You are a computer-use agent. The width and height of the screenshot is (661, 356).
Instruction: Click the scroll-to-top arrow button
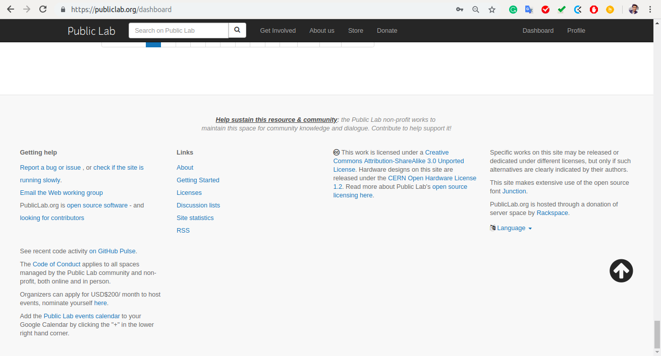coord(621,270)
